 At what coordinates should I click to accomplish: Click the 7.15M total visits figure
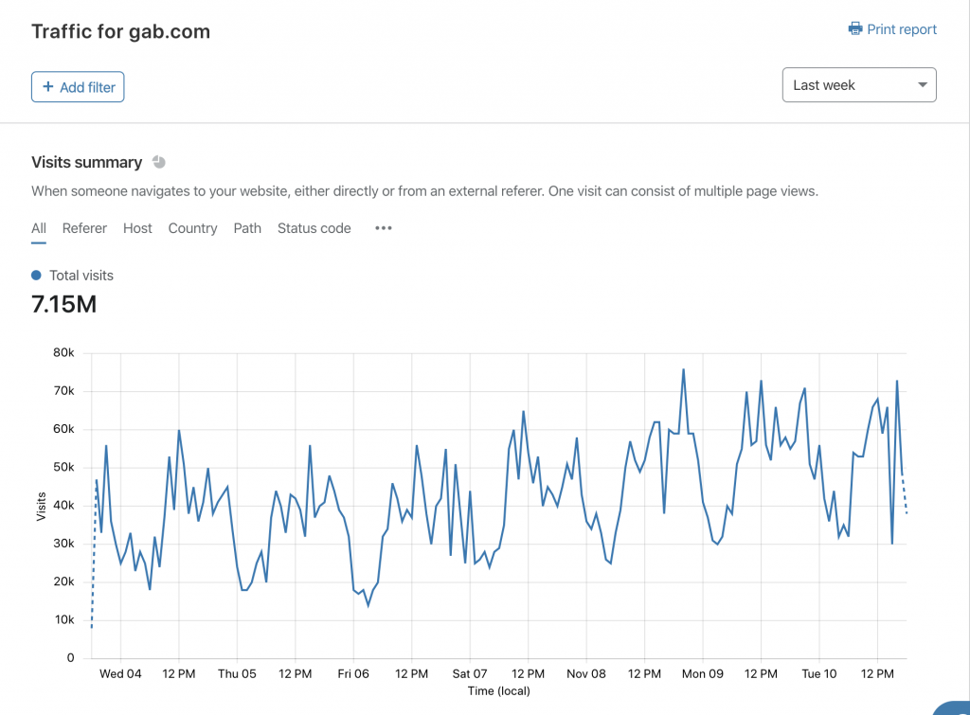(63, 305)
